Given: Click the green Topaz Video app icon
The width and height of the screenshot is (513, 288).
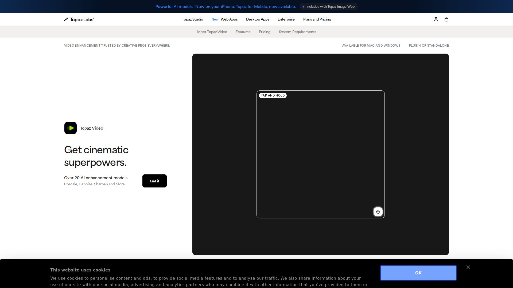Looking at the screenshot, I should tap(71, 128).
